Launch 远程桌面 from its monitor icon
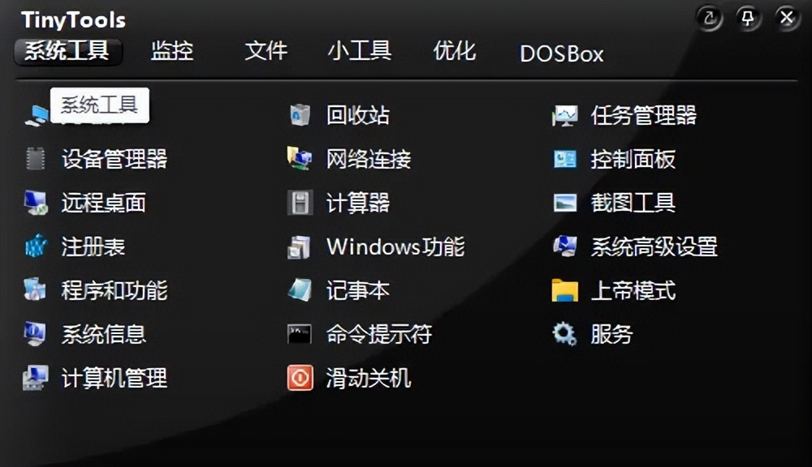 coord(36,202)
